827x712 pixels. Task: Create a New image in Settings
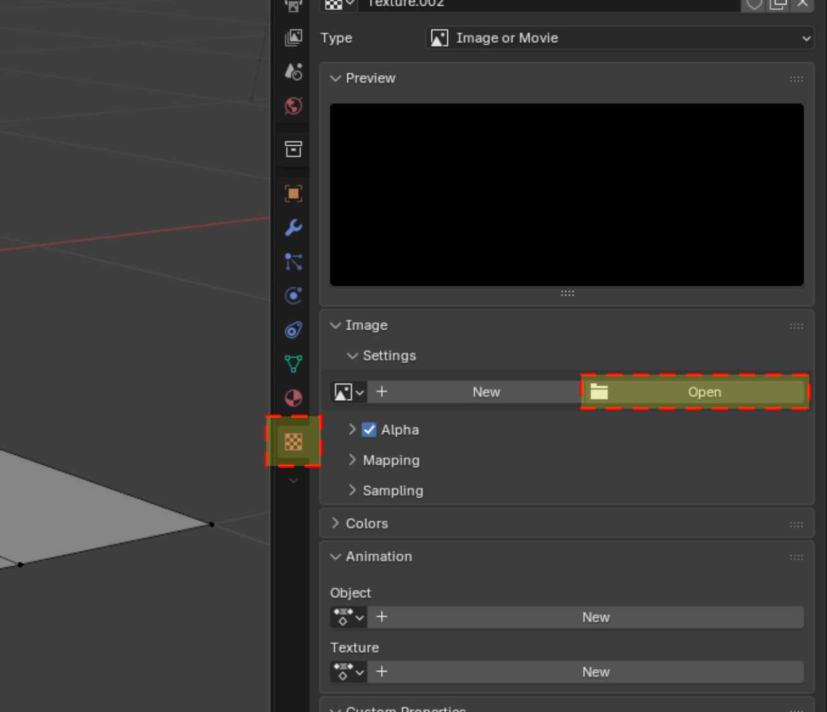coord(474,392)
